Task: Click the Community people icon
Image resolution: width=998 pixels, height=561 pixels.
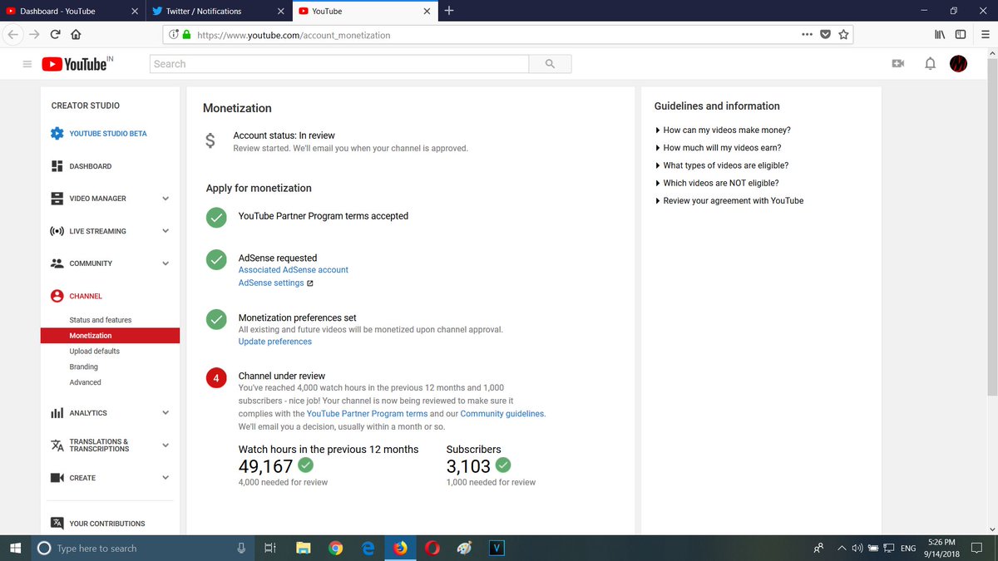Action: (x=57, y=263)
